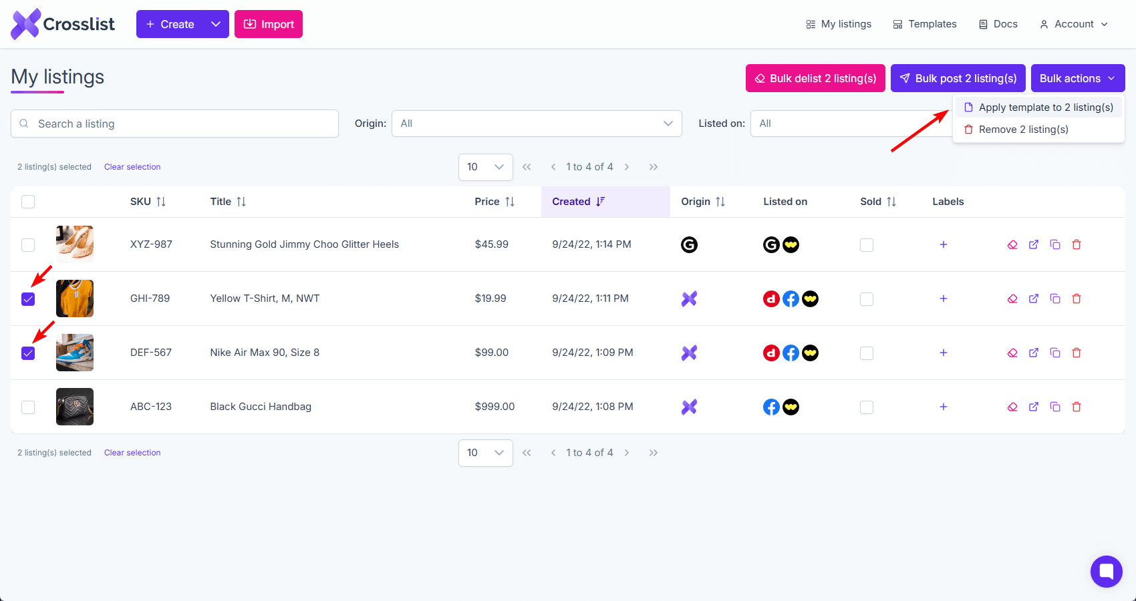Duplicate the Black Gucci Handbag listing
Image resolution: width=1136 pixels, height=601 pixels.
point(1055,407)
